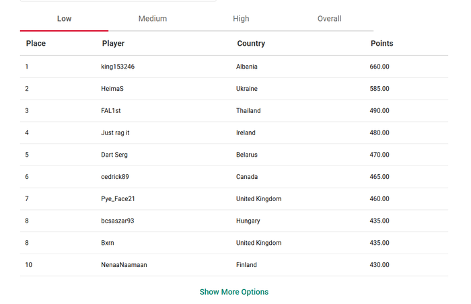Select the High tab

pyautogui.click(x=241, y=19)
